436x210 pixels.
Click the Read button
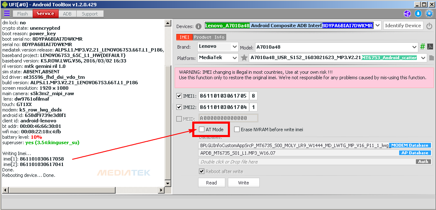click(x=212, y=183)
